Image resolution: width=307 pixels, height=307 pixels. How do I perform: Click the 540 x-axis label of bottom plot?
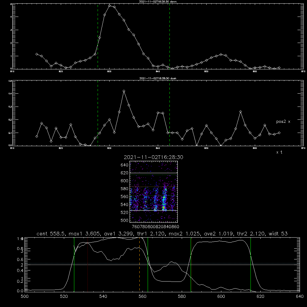[103, 297]
